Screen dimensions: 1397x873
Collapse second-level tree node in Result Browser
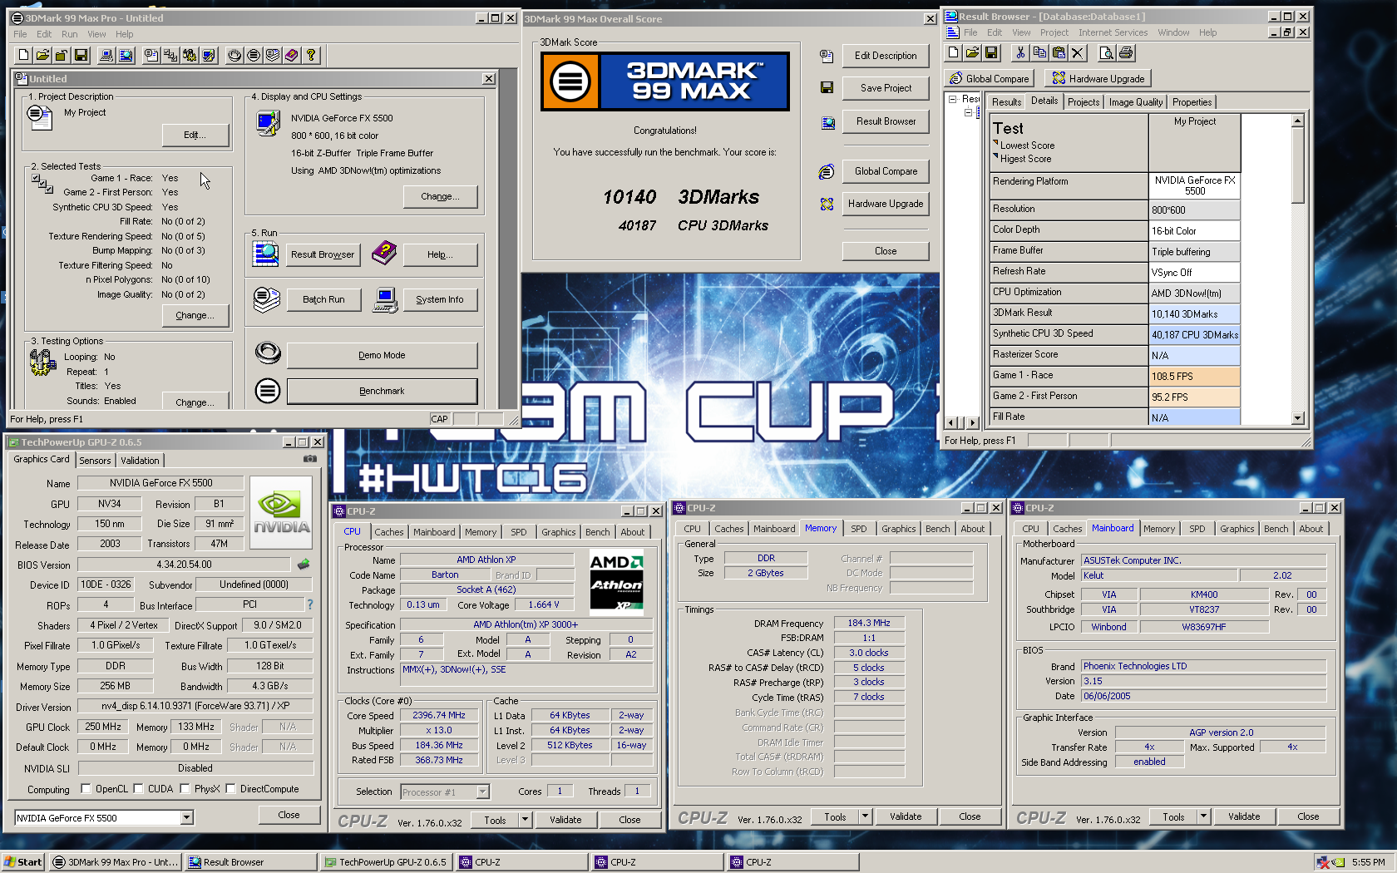[968, 112]
